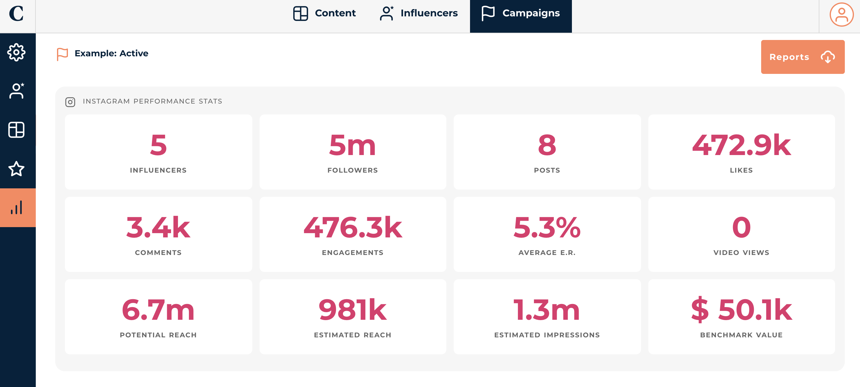Click the influencer star-person sidebar icon
Screen dimensions: 860x387
pos(16,91)
